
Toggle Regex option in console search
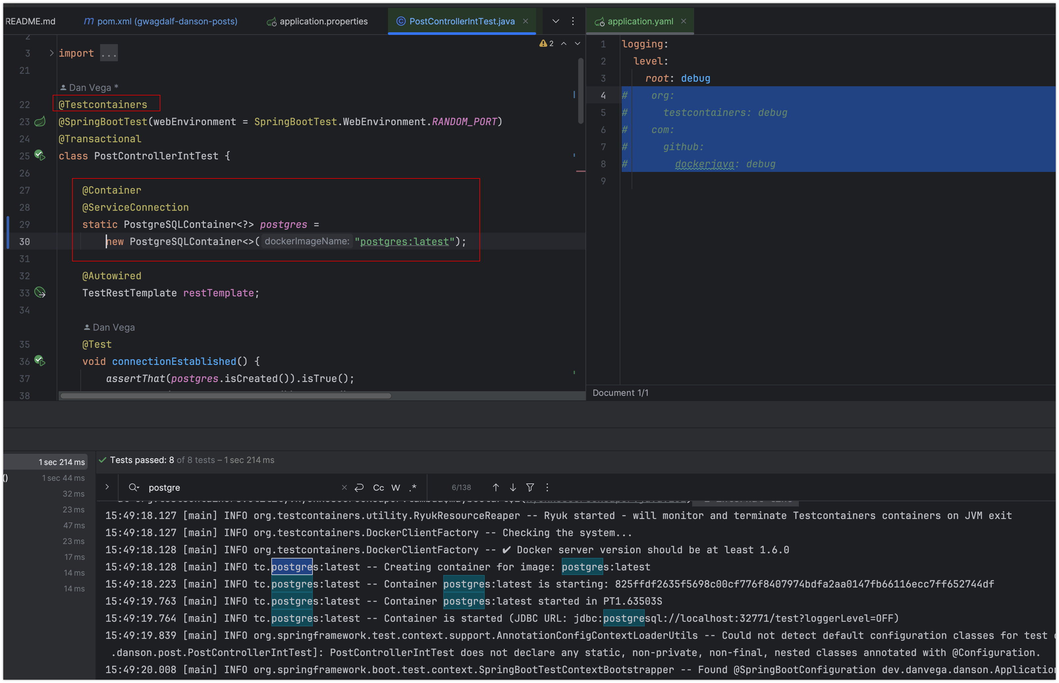tap(413, 487)
